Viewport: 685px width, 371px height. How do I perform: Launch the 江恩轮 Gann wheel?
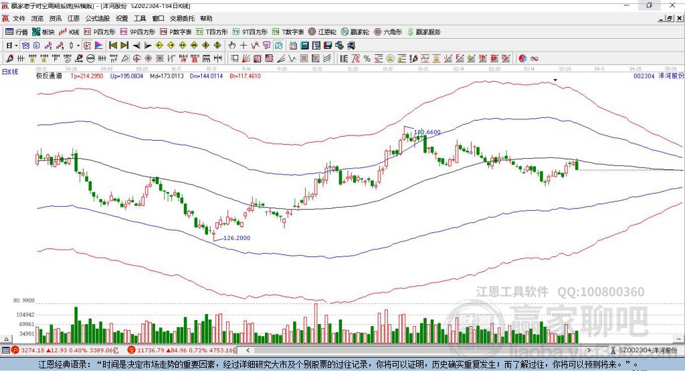pos(322,32)
